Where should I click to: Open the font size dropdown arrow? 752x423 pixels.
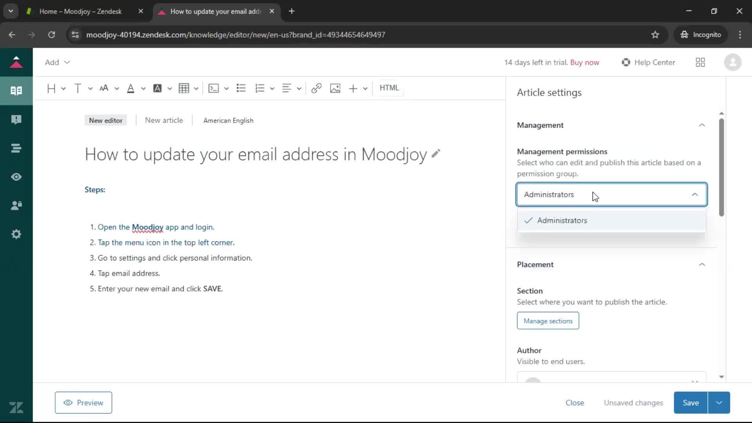coord(117,89)
